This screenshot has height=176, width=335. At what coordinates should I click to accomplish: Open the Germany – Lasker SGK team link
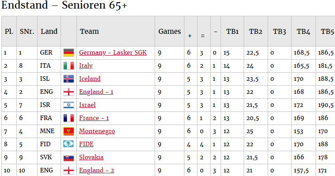point(113,52)
